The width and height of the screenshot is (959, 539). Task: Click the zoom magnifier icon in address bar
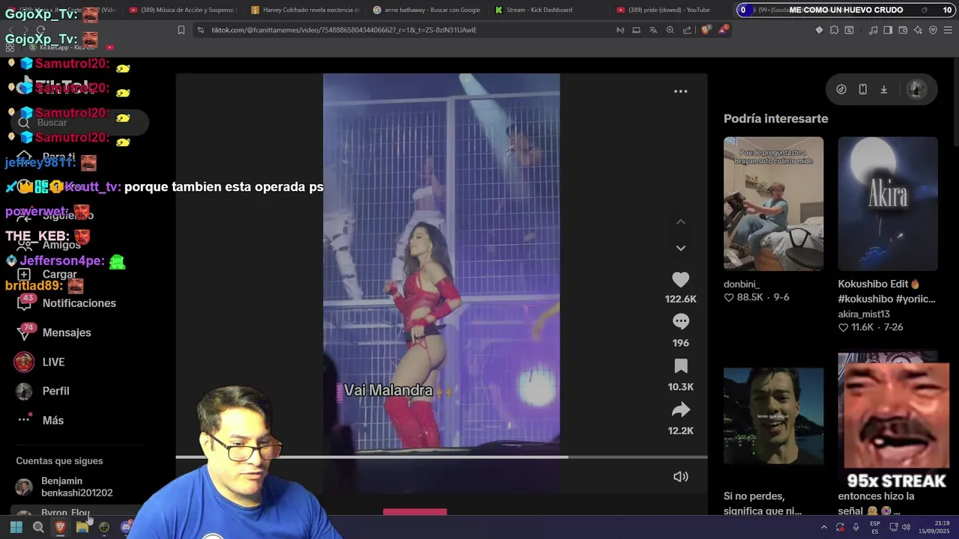coord(670,30)
